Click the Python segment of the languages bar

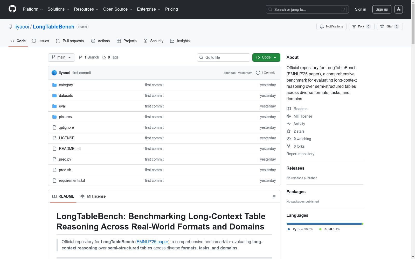pos(324,224)
